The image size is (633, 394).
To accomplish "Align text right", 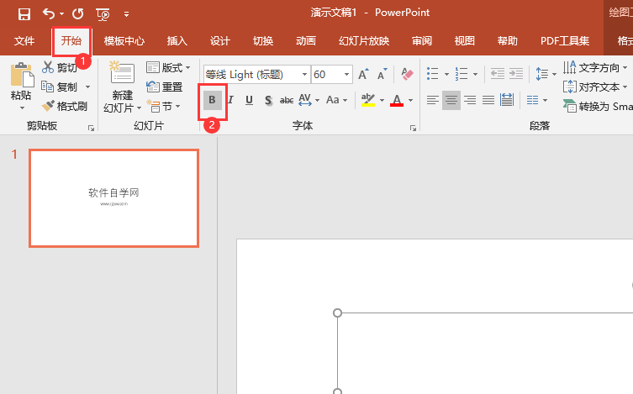I will click(x=470, y=100).
